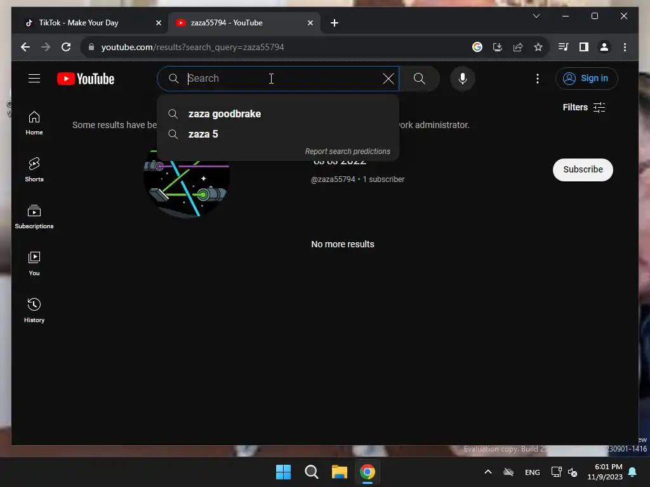Image resolution: width=650 pixels, height=487 pixels.
Task: Reload the current page
Action: (66, 47)
